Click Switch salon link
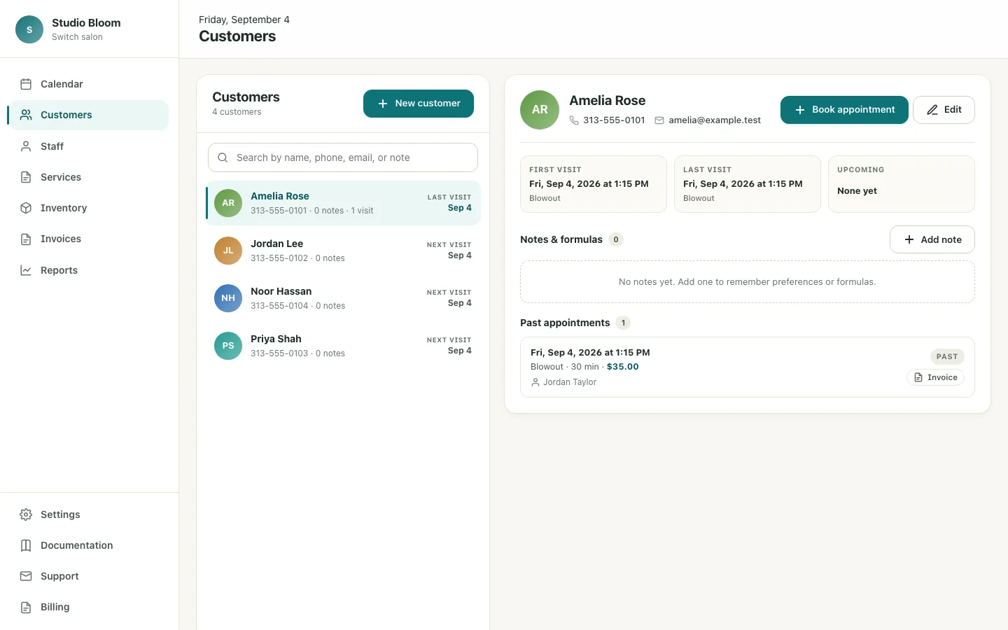 point(77,37)
